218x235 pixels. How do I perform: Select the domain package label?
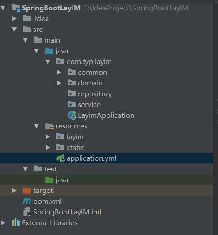pos(90,83)
